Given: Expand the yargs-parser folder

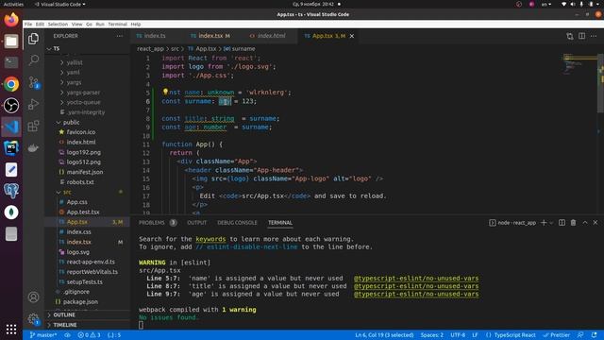Looking at the screenshot, I should 83,93.
